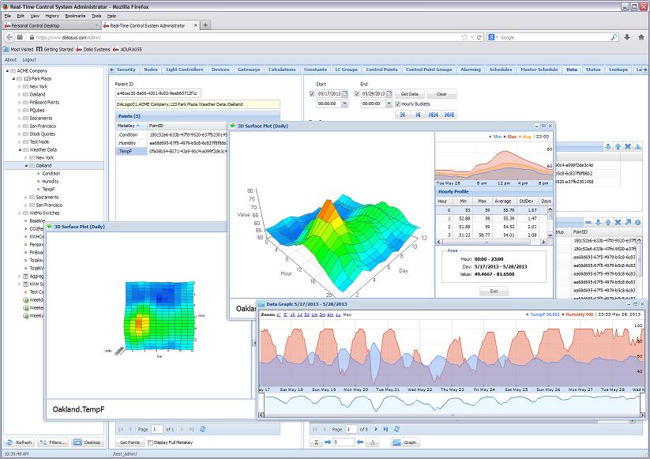650x459 pixels.
Task: Open Firefox History menu
Action: (52, 16)
